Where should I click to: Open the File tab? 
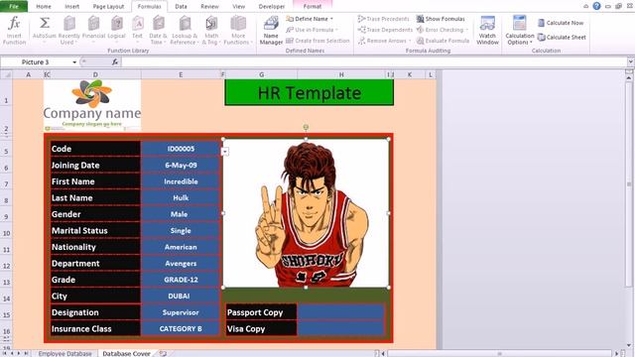point(14,6)
